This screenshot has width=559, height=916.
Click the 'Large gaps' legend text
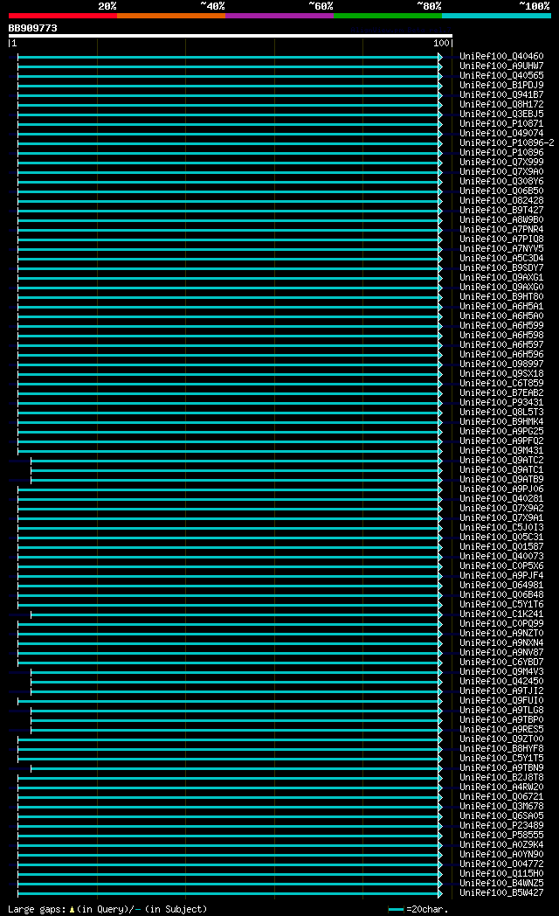[x=36, y=910]
